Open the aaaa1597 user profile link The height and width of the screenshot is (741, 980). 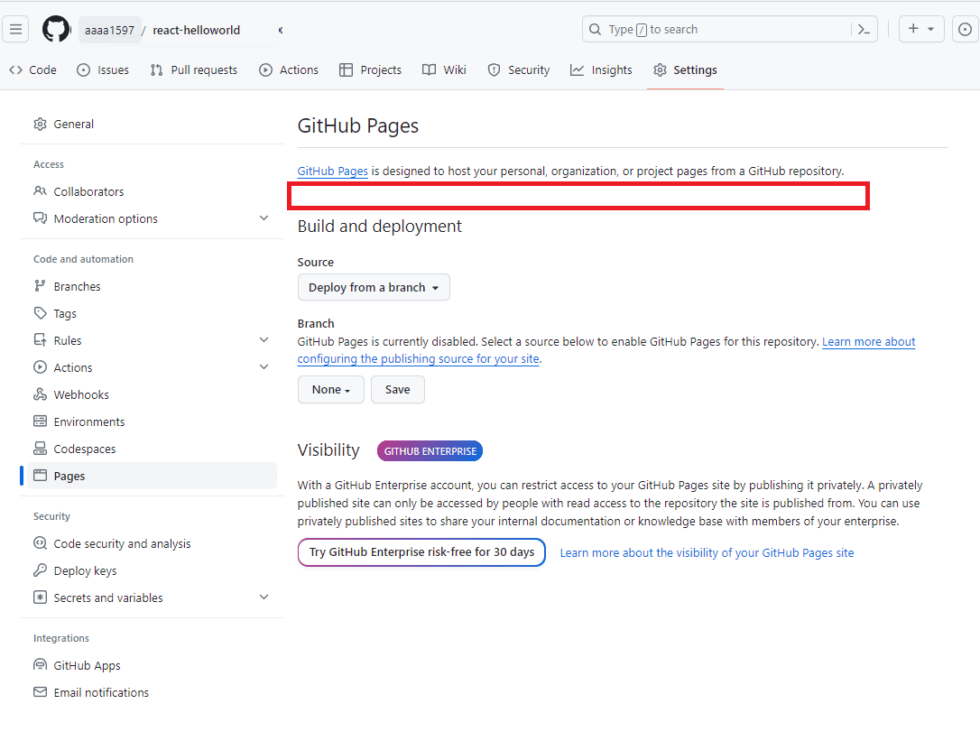coord(109,30)
